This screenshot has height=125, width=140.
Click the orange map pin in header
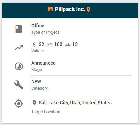(88, 10)
